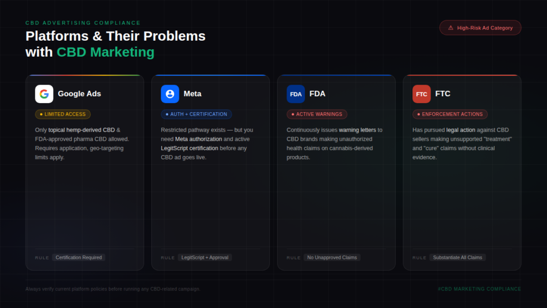
Task: Click the warning triangle icon
Action: point(450,28)
